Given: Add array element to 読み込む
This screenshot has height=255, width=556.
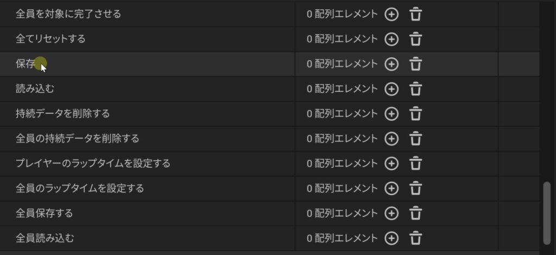Looking at the screenshot, I should [391, 89].
